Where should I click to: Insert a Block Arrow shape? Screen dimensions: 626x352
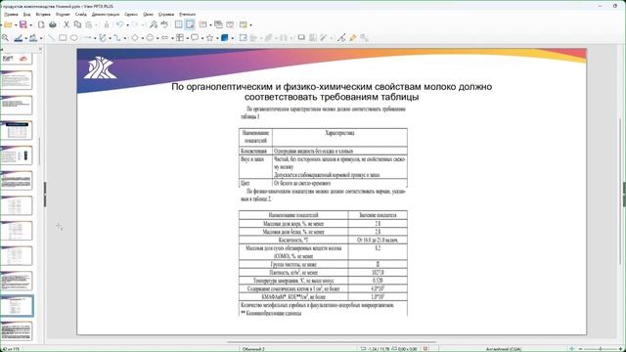(x=165, y=38)
